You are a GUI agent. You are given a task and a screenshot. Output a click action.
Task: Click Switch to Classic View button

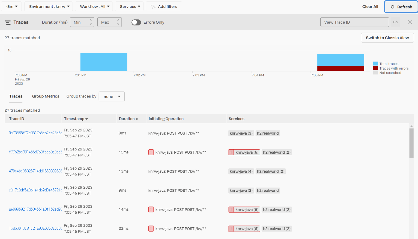(388, 38)
